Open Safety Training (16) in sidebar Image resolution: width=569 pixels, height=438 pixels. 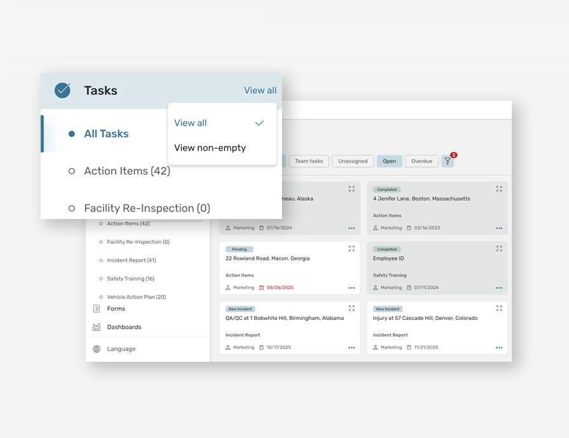[131, 279]
